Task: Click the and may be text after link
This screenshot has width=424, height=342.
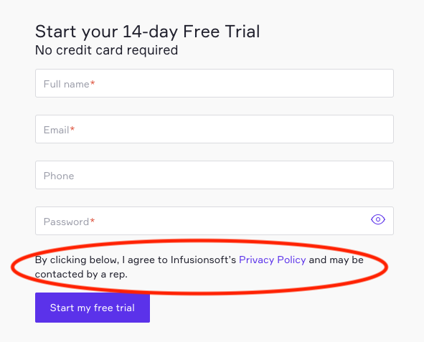Action: tap(336, 260)
